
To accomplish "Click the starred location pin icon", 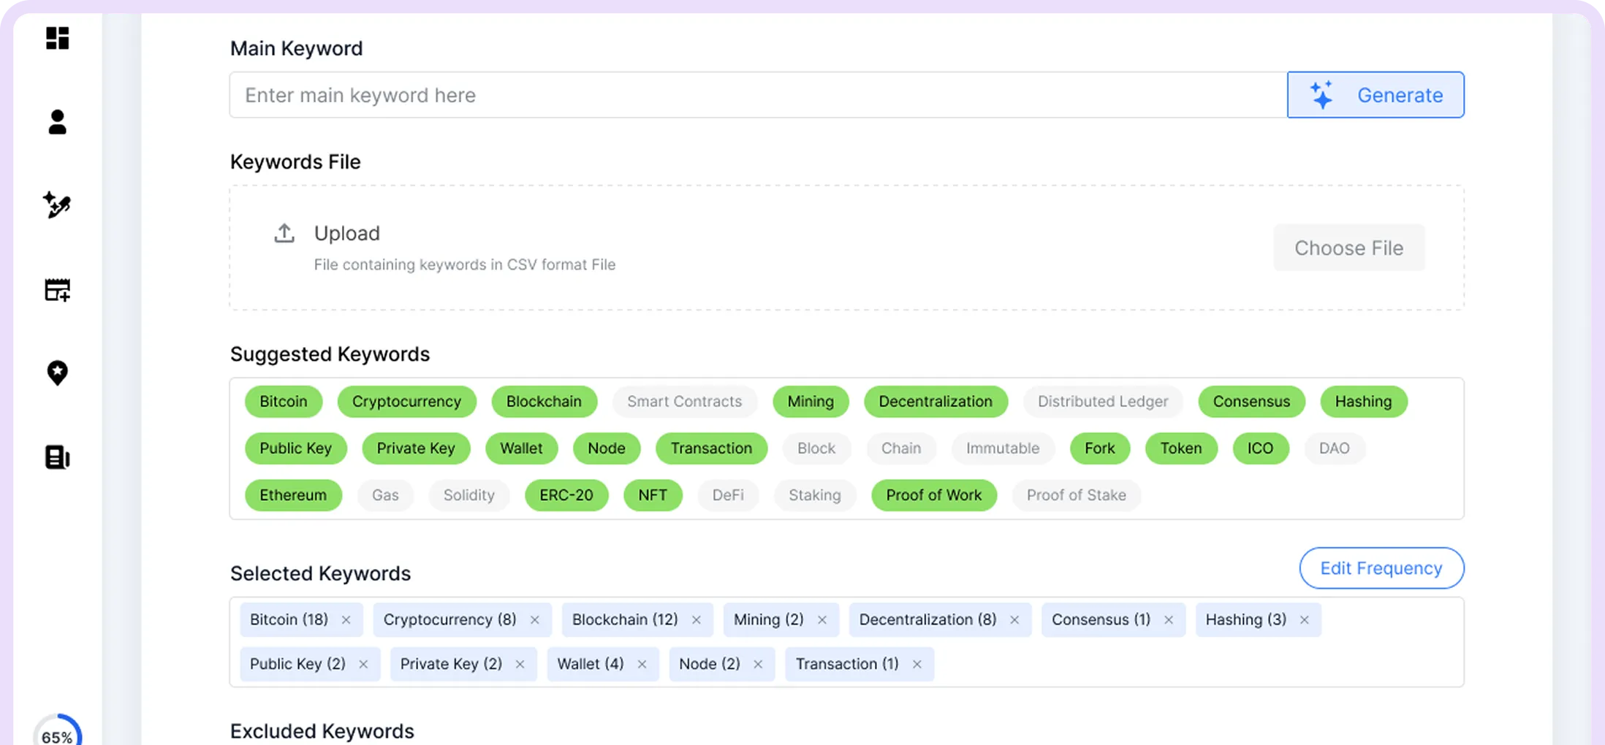I will pyautogui.click(x=57, y=373).
